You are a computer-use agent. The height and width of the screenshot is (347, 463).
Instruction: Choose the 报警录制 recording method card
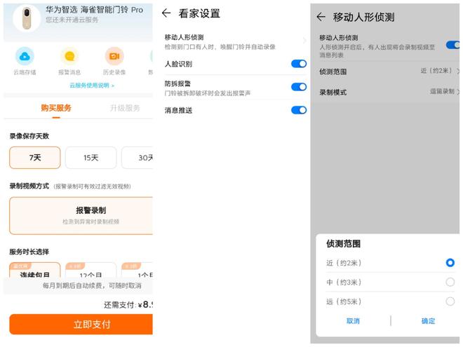click(81, 216)
